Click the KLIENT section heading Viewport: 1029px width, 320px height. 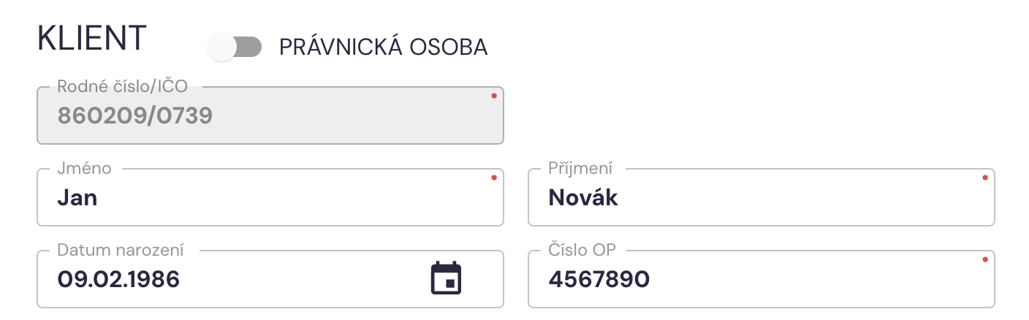pos(92,38)
